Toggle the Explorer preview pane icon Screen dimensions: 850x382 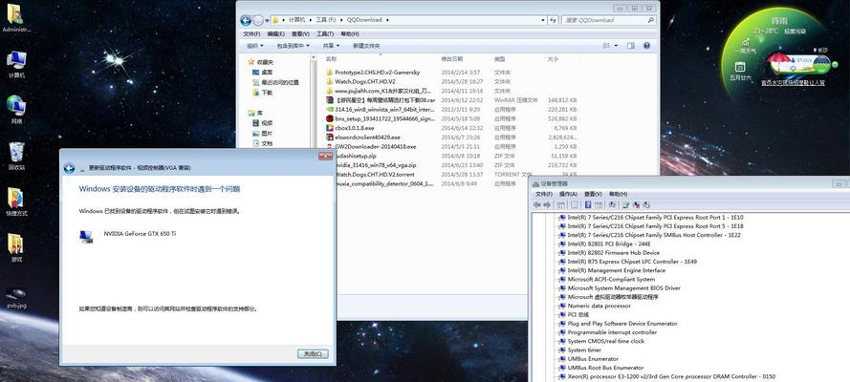coord(630,46)
